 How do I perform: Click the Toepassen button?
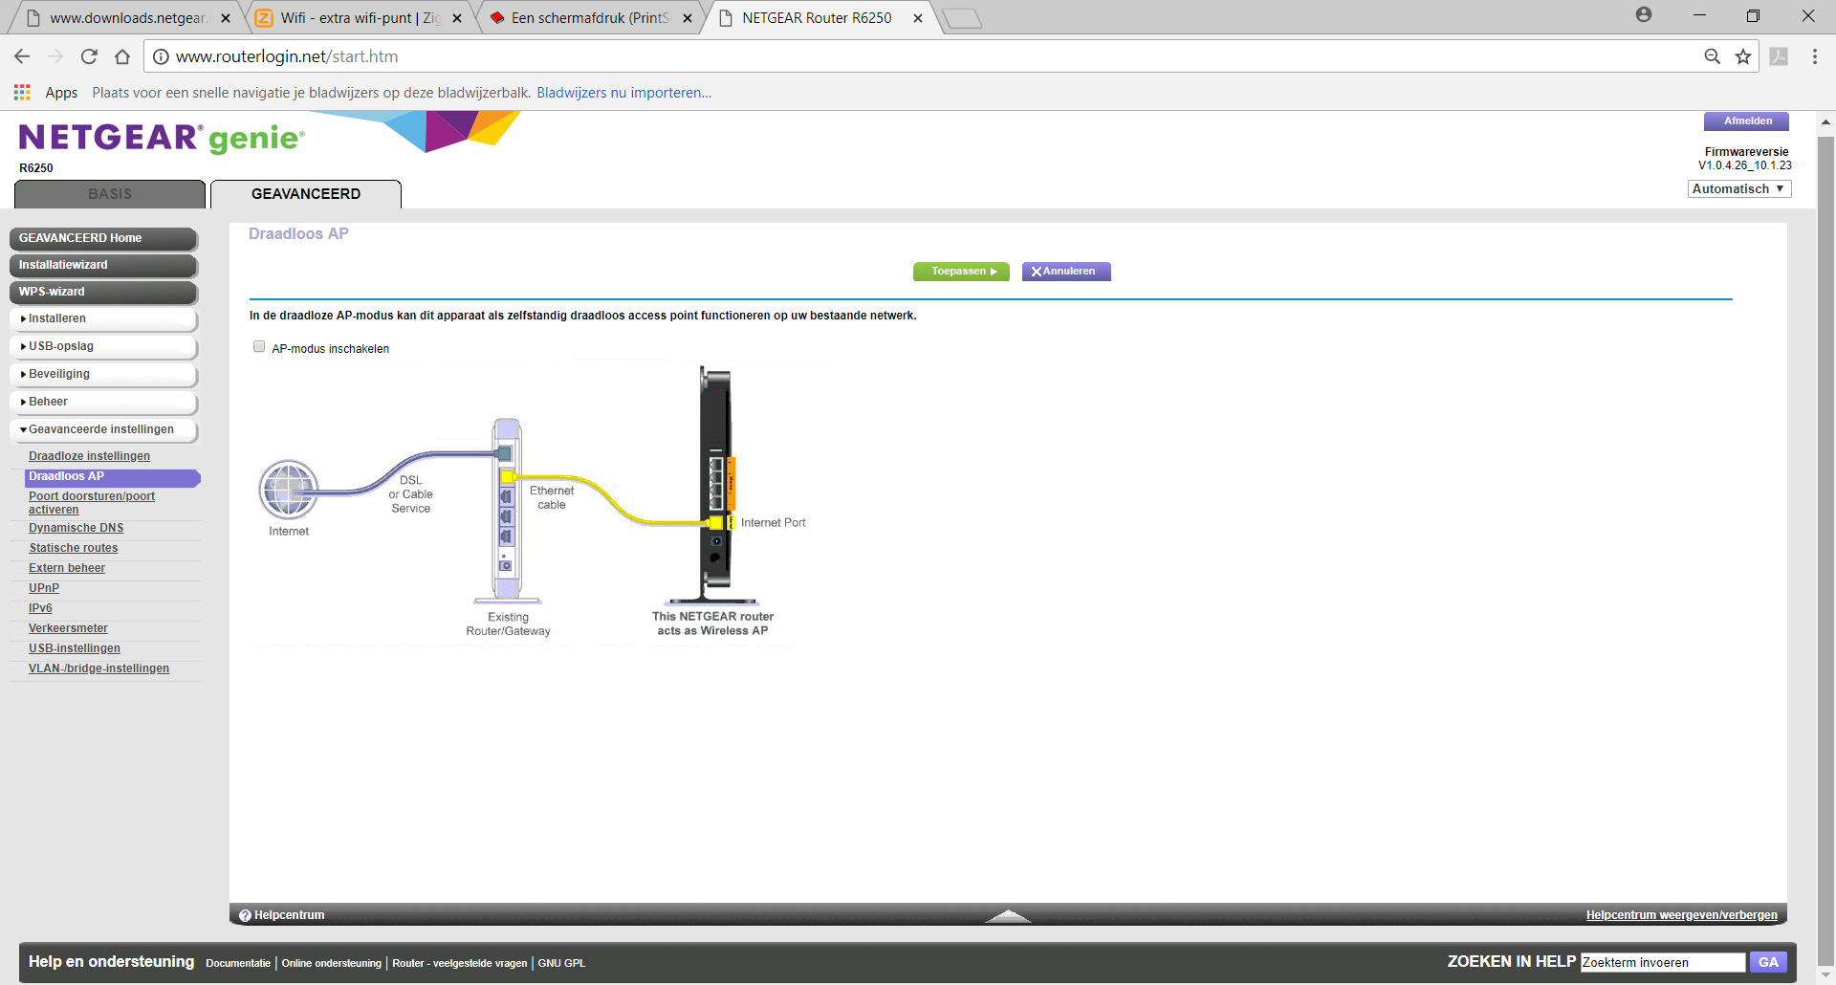coord(961,272)
